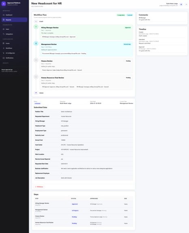Click the Job Description row label

coord(40,178)
